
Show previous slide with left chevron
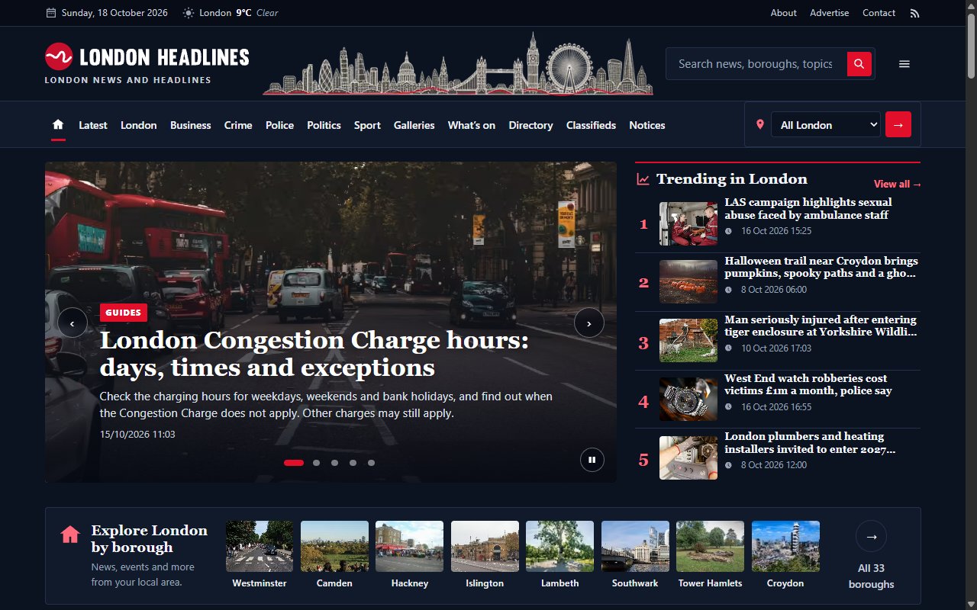click(x=73, y=323)
